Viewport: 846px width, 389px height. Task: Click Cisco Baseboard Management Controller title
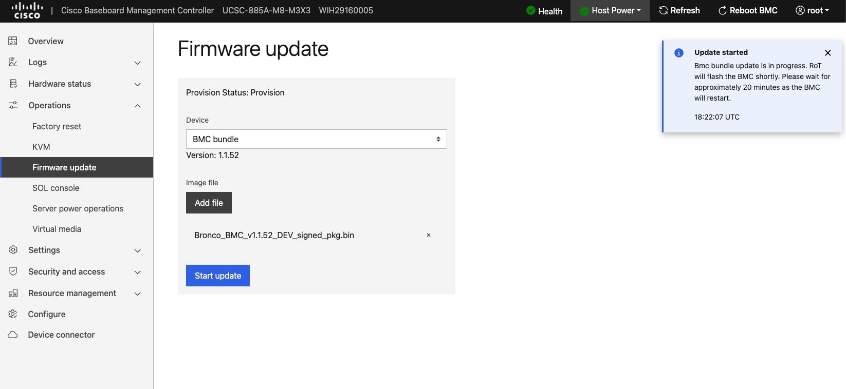point(137,10)
